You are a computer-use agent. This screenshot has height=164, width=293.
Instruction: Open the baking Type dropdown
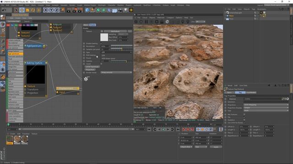coord(116,52)
